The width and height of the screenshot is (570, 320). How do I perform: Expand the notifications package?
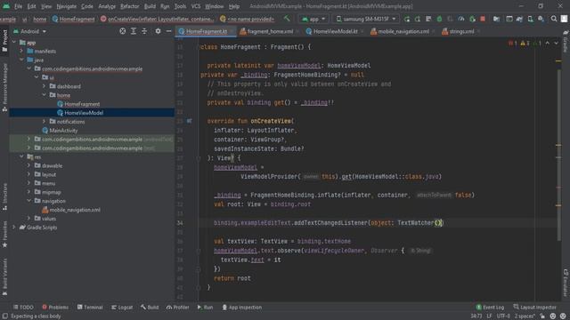click(x=44, y=122)
